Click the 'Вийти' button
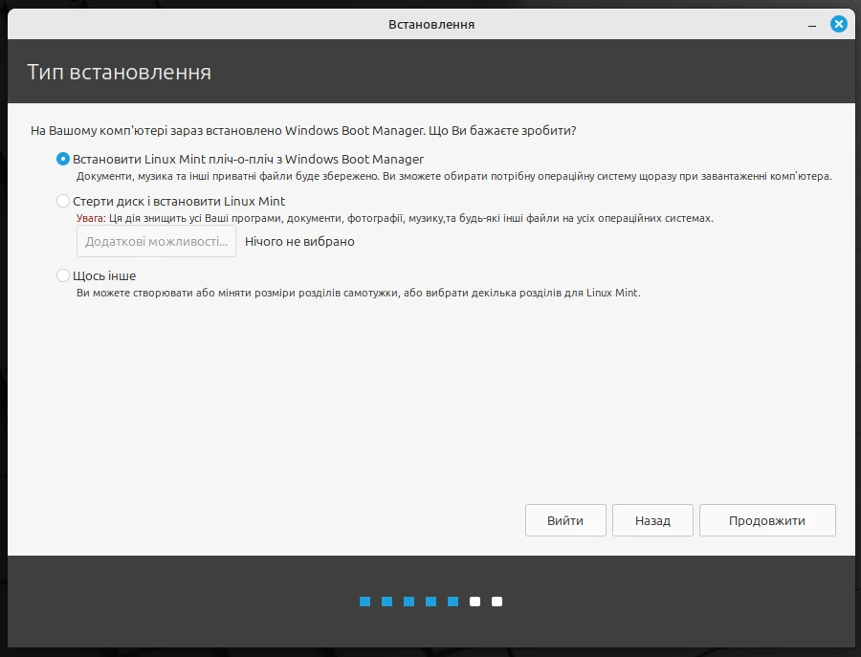This screenshot has height=657, width=861. point(565,520)
